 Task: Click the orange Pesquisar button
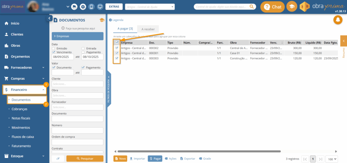click(x=85, y=158)
